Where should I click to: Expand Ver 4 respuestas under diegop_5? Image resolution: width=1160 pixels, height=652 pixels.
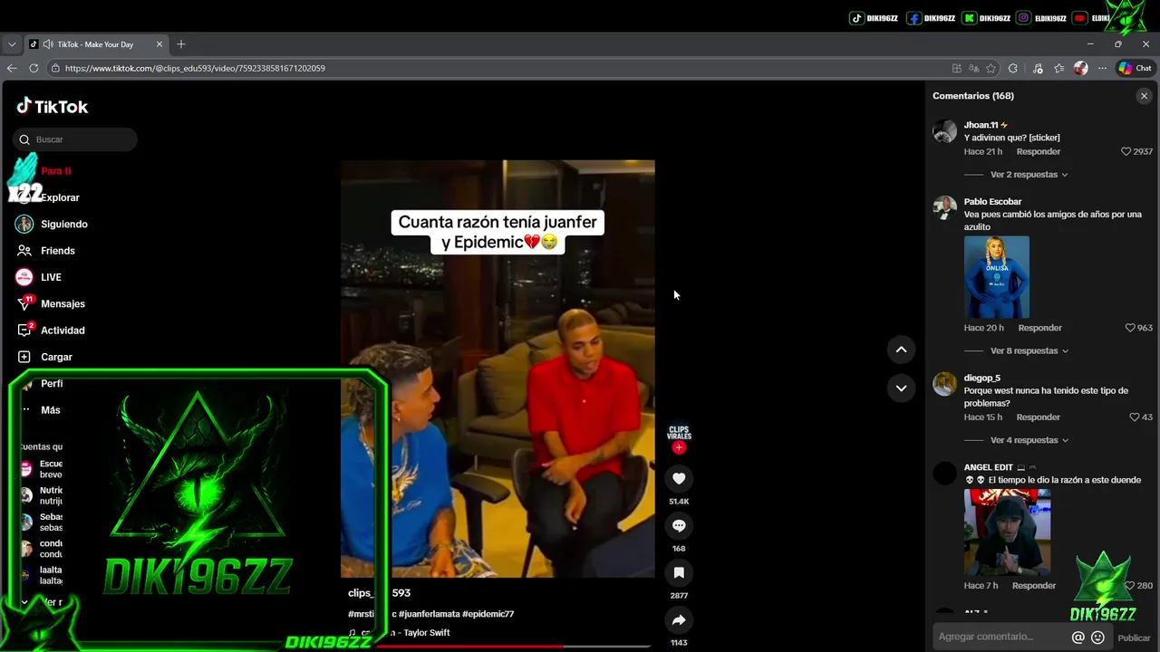[x=1029, y=440]
